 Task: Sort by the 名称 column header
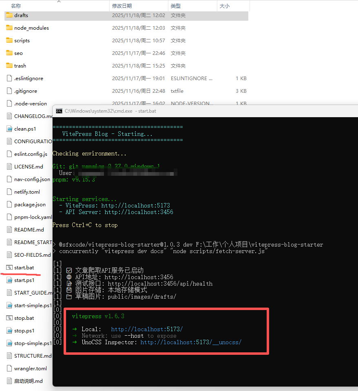click(16, 6)
